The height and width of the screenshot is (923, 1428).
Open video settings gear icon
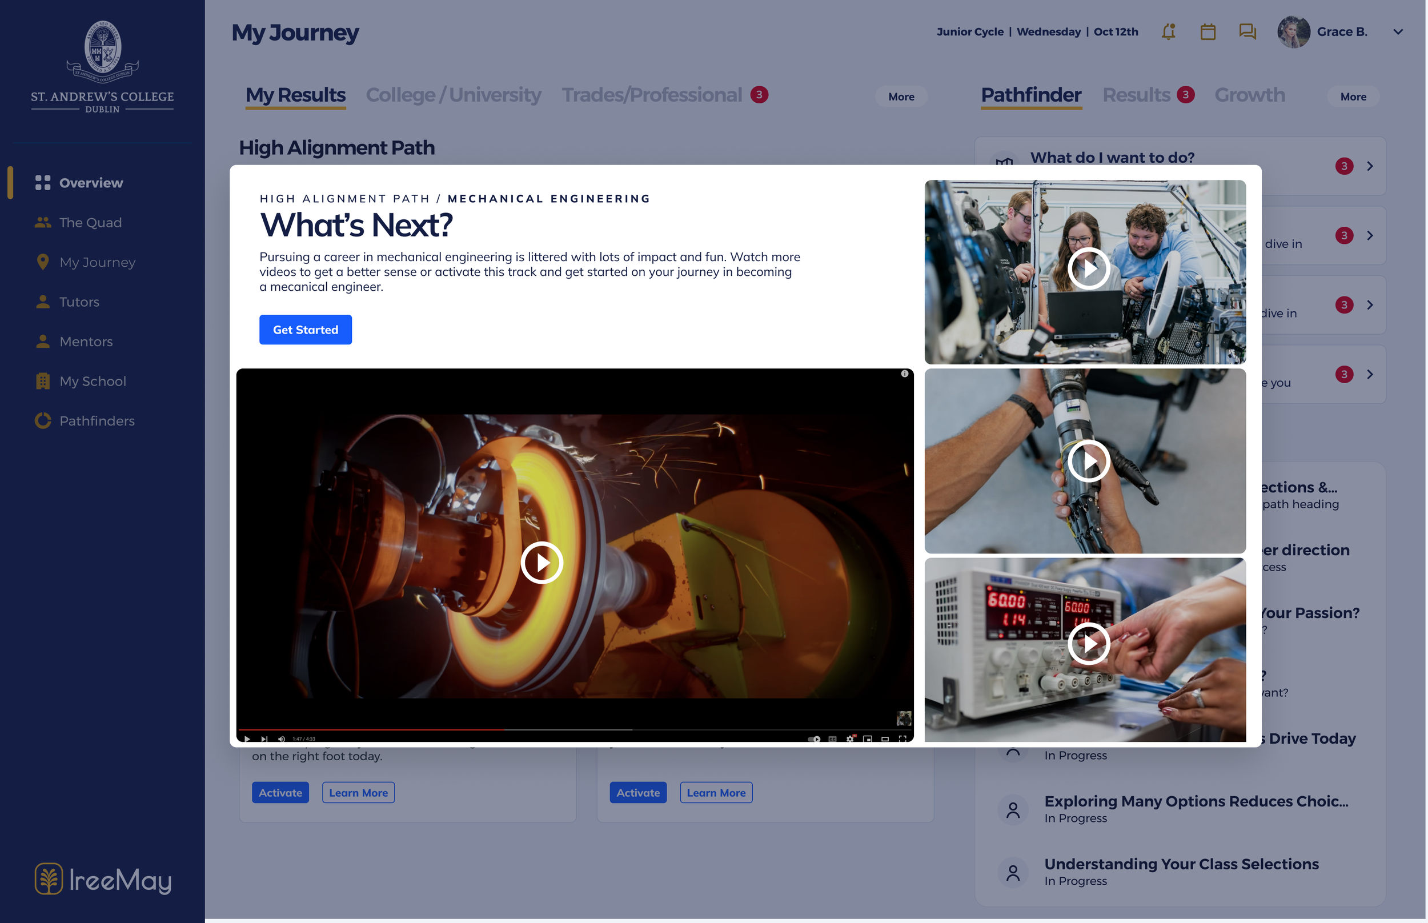(x=850, y=739)
